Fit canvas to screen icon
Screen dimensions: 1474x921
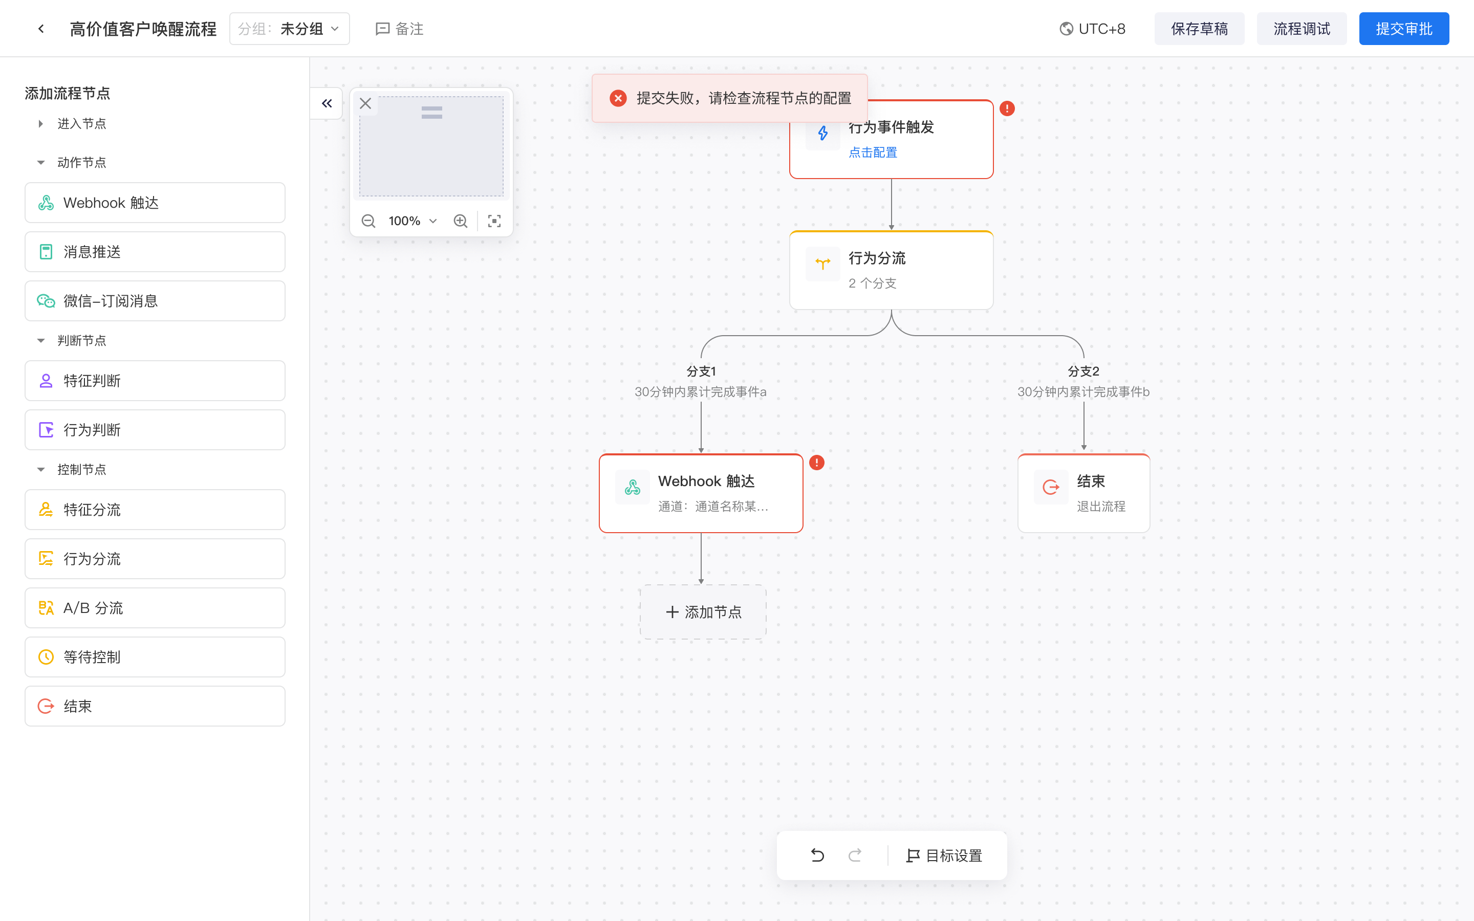[494, 221]
